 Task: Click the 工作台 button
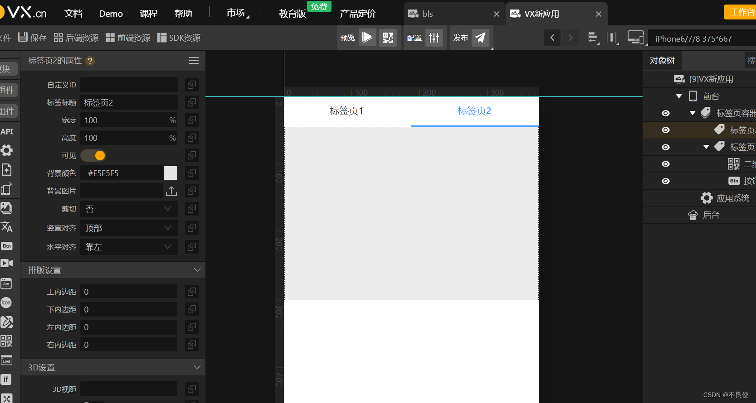[740, 12]
